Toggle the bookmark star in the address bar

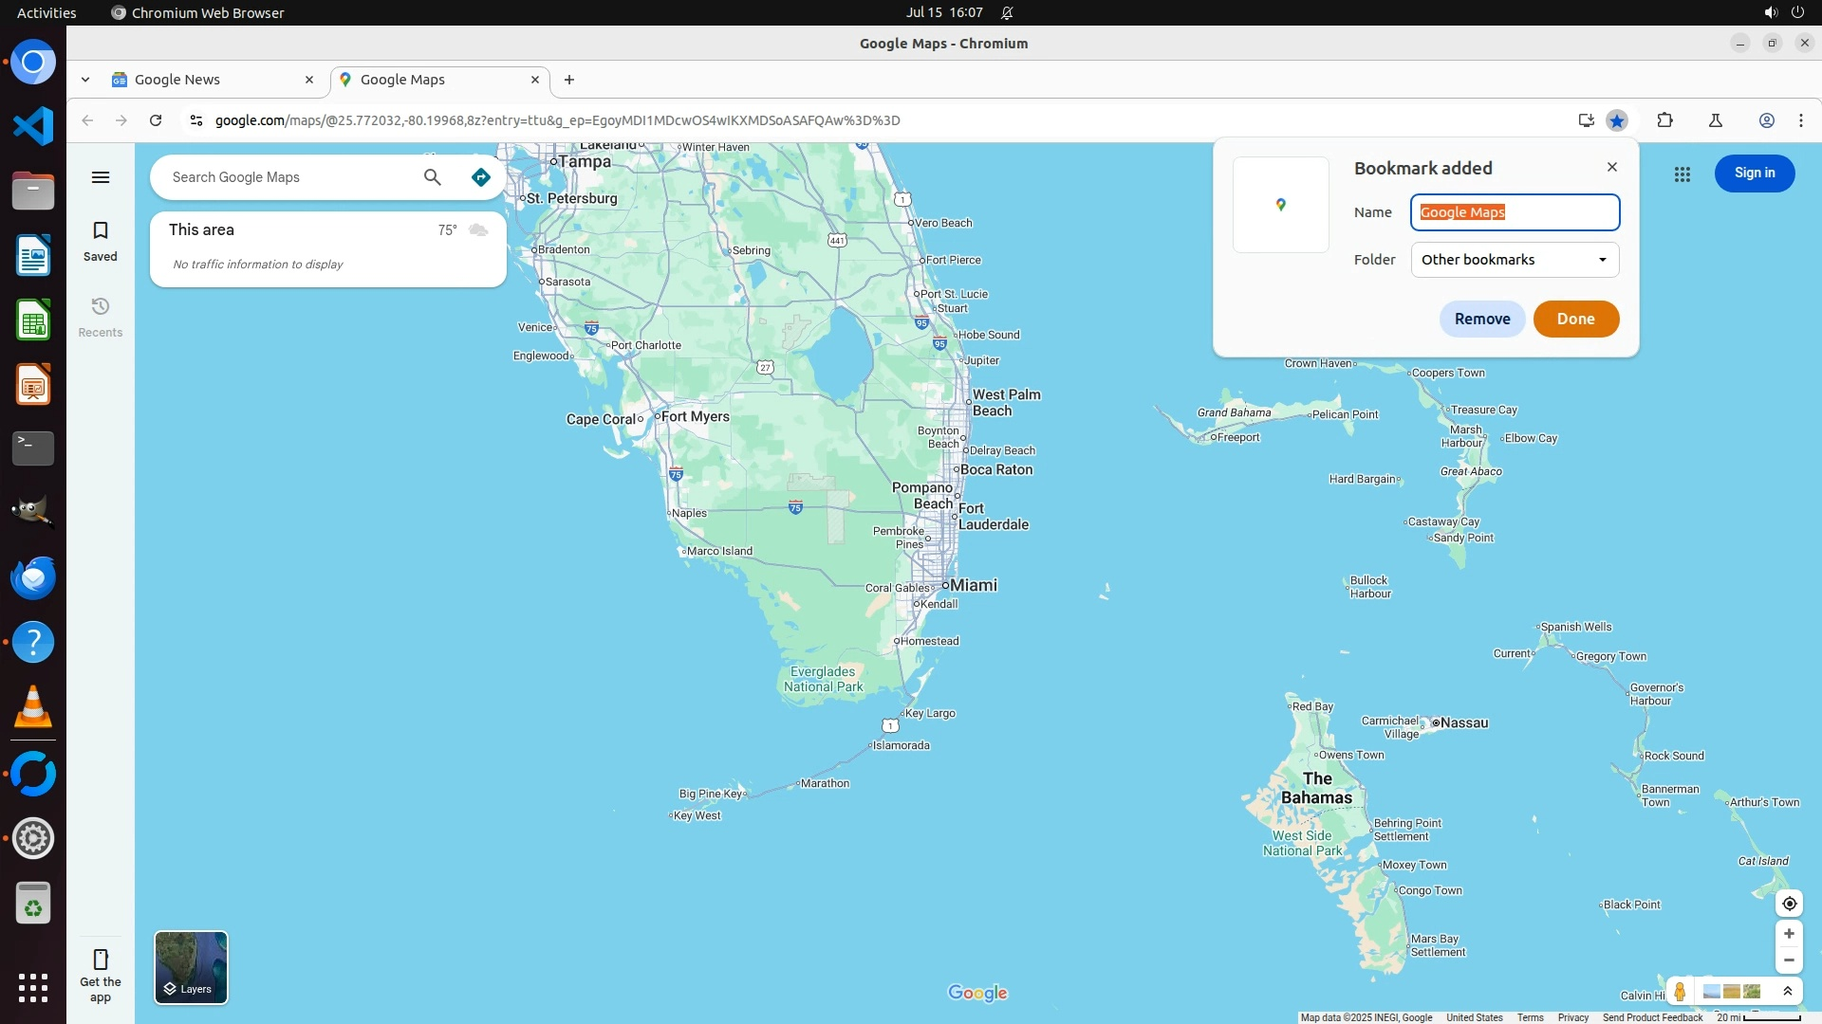1617,120
